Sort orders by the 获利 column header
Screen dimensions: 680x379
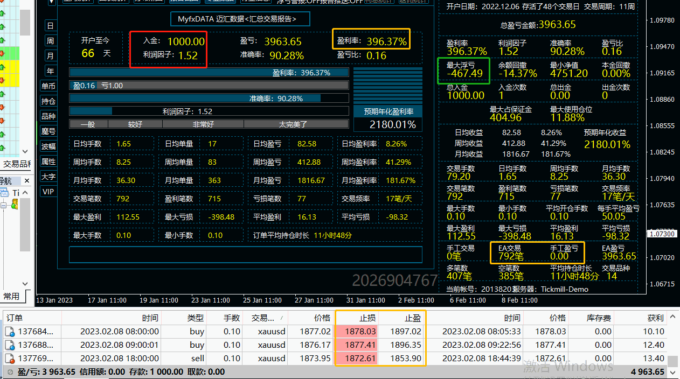655,318
